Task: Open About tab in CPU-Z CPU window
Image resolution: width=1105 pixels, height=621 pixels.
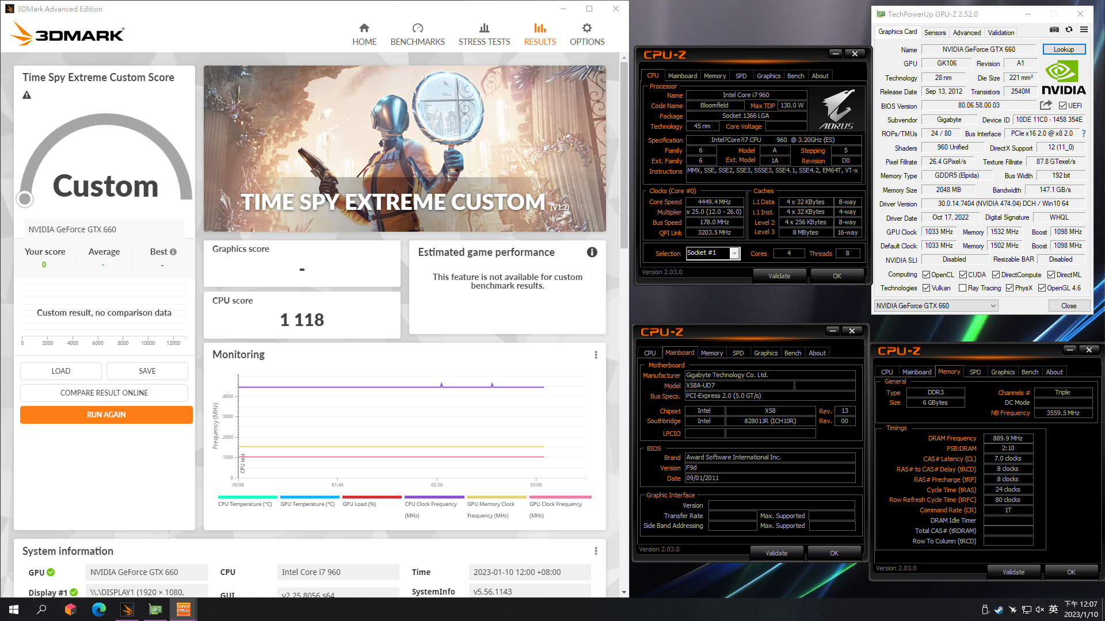Action: coord(820,76)
